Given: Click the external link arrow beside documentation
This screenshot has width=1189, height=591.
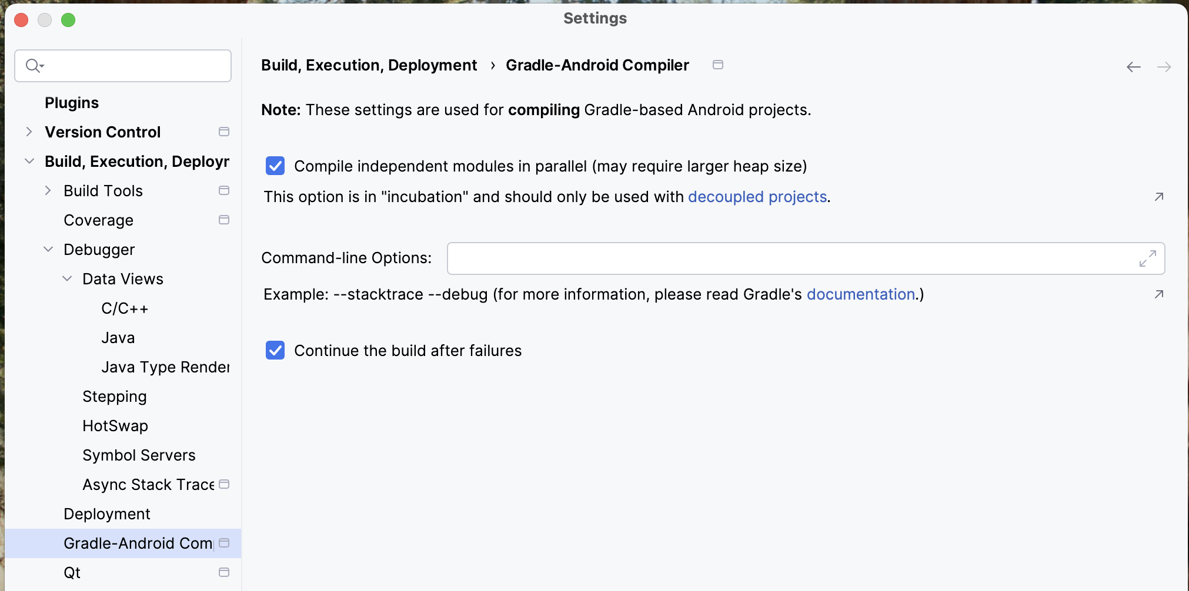Looking at the screenshot, I should [x=1158, y=294].
